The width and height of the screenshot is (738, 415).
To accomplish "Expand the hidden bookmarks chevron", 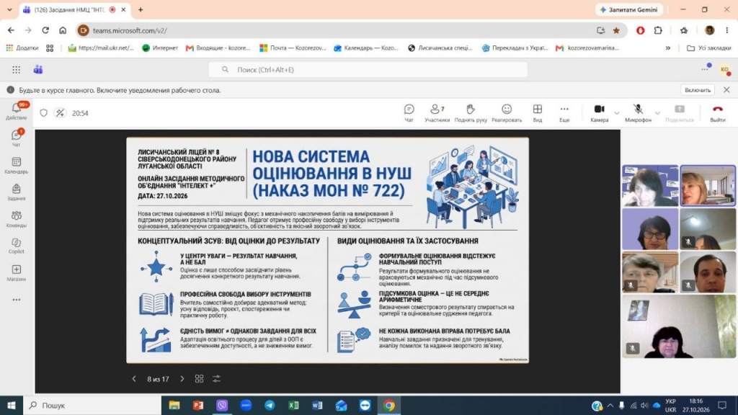I will 668,48.
